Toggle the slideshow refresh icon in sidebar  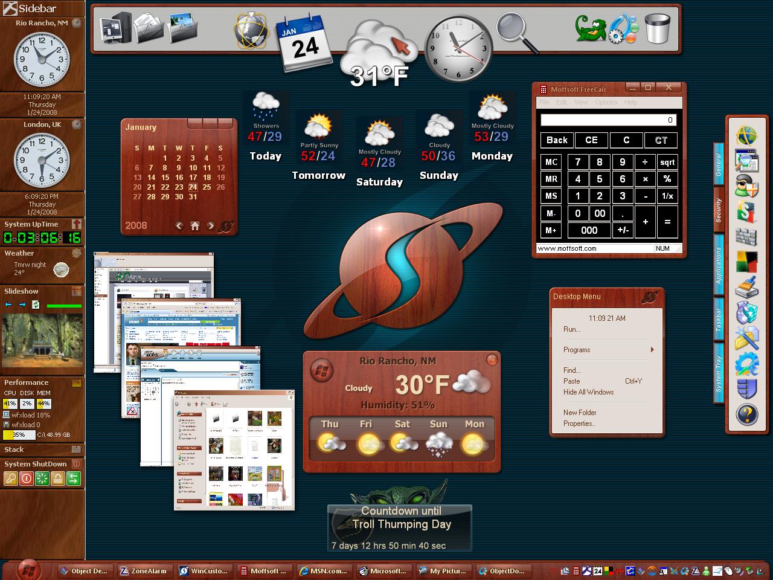click(36, 304)
